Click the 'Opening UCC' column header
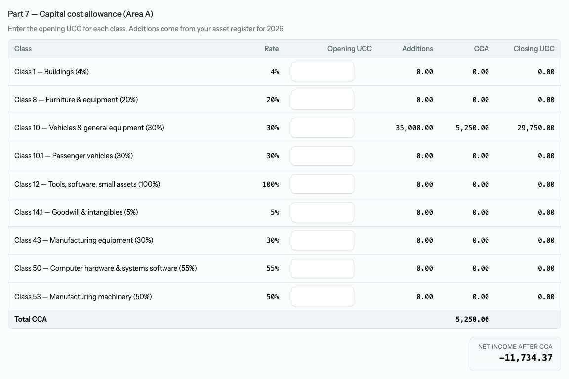This screenshot has width=569, height=379. coord(350,49)
